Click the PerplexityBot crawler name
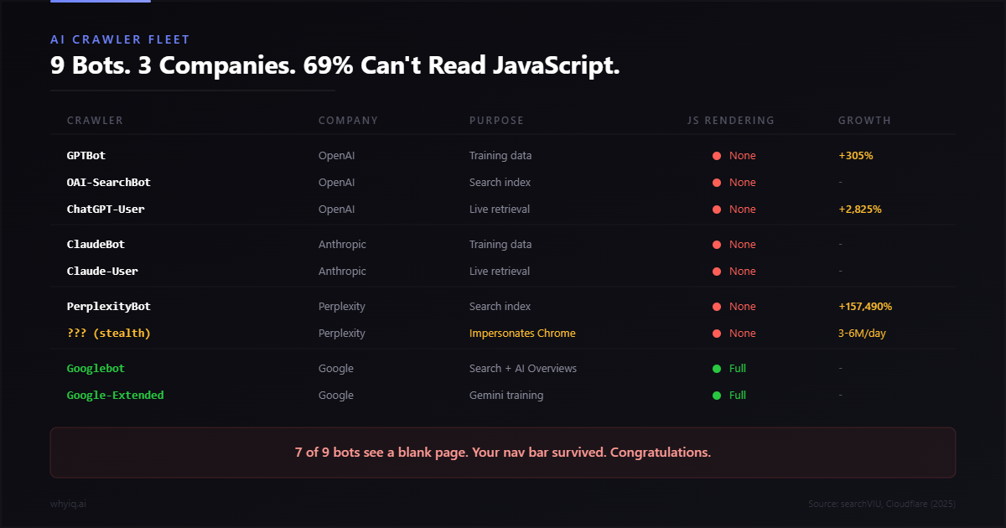This screenshot has width=1006, height=528. pos(109,307)
